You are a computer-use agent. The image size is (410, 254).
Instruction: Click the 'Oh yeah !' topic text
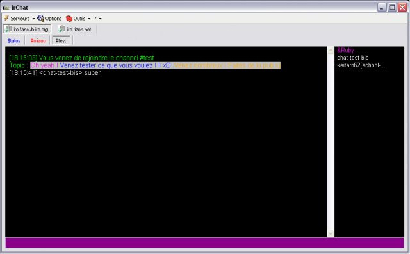click(x=44, y=65)
